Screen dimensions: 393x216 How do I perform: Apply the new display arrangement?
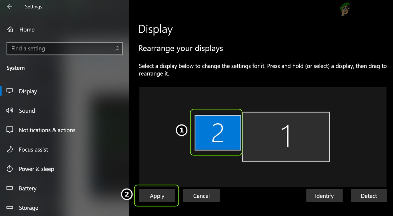point(157,196)
